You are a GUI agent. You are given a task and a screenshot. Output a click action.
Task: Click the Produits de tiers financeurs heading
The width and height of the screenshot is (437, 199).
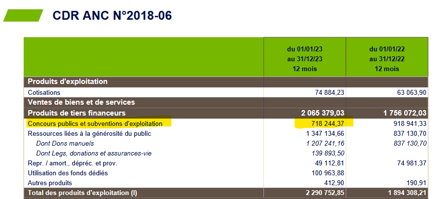coord(76,113)
